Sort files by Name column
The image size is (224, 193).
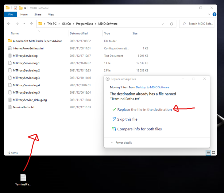15,33
